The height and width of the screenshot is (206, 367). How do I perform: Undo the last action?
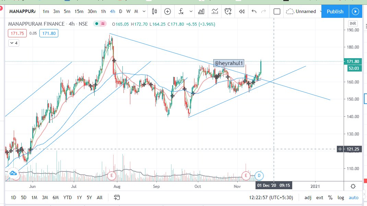point(254,11)
